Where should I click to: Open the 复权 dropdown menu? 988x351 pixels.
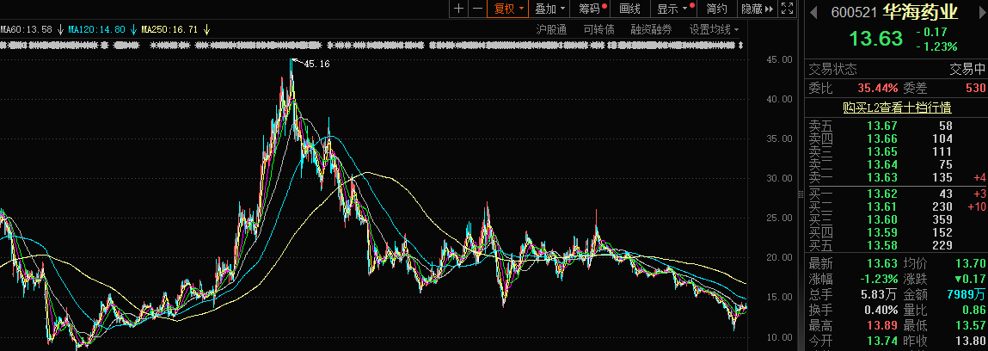click(x=506, y=9)
